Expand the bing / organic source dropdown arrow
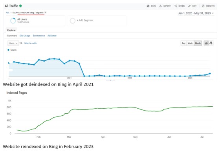This screenshot has height=151, width=222. [45, 13]
